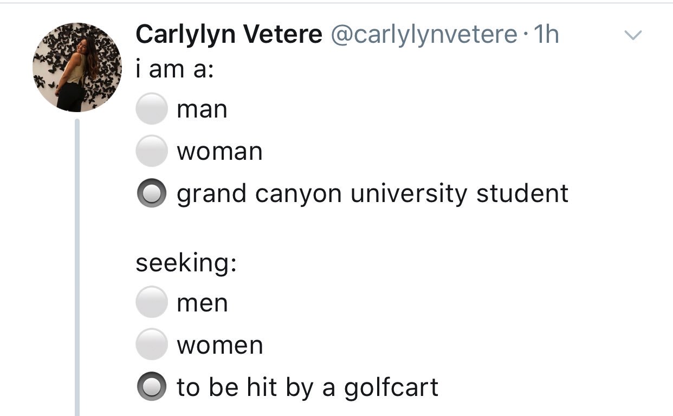Viewport: 673px width, 416px height.
Task: Click the 1h tweet timestamp
Action: coord(546,35)
